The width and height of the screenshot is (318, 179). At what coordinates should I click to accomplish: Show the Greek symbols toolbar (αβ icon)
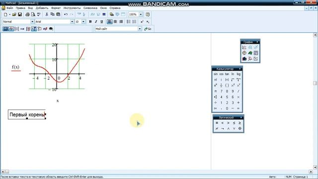coord(45,29)
